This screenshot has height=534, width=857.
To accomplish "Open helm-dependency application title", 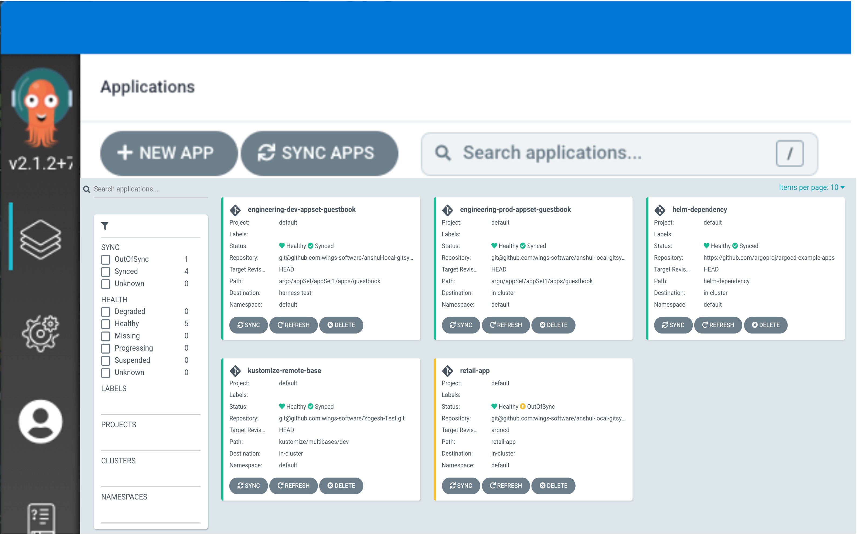I will (x=699, y=210).
